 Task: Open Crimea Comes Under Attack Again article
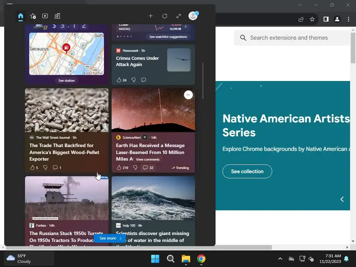pos(137,61)
